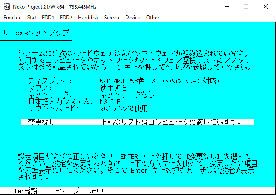The width and height of the screenshot is (276, 195).
Task: Click F1=ヘルプ in the bottom bar
Action: [64, 191]
